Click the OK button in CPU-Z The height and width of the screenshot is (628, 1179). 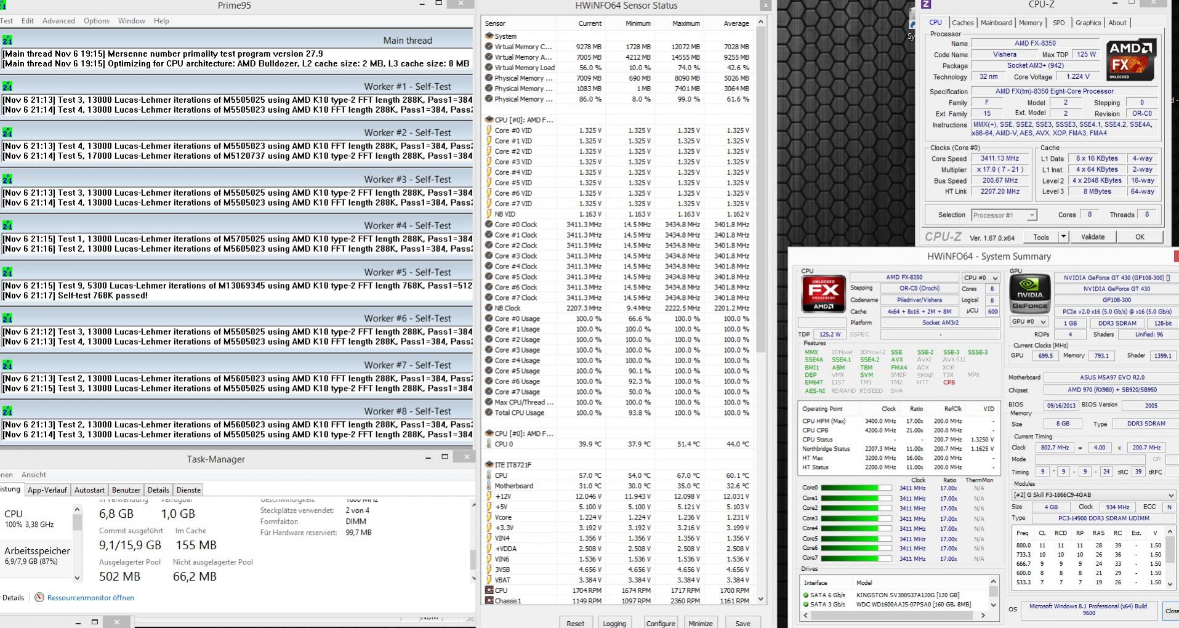click(x=1140, y=237)
